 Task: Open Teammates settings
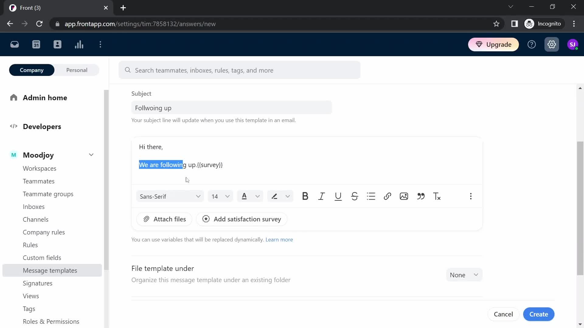39,181
